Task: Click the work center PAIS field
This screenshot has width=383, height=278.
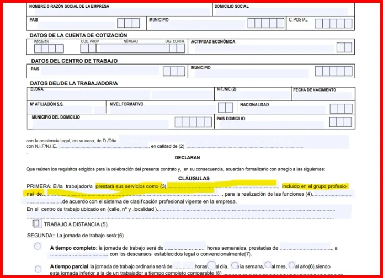Action: click(x=100, y=71)
